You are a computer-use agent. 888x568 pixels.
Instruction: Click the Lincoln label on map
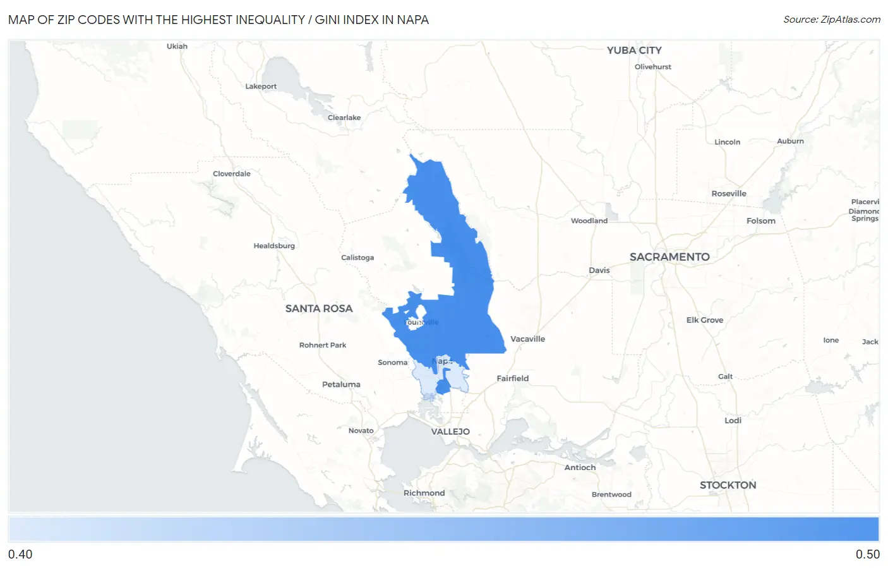point(728,142)
